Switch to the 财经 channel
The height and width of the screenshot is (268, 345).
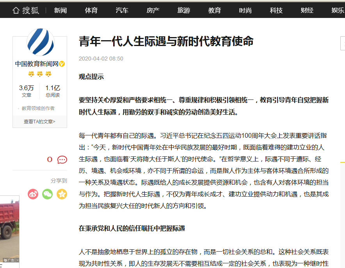pos(307,10)
